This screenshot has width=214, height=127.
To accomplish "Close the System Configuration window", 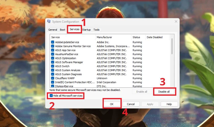I will tap(176, 22).
